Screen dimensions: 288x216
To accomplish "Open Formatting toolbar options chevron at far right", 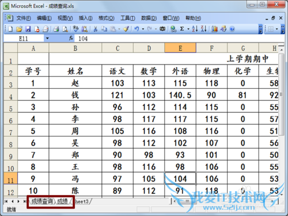I will pyautogui.click(x=283, y=29).
